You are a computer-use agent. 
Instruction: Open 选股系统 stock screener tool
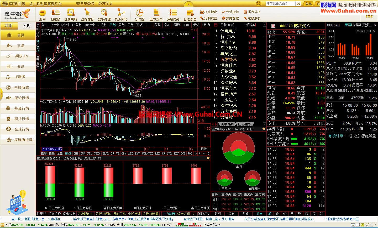(252, 18)
